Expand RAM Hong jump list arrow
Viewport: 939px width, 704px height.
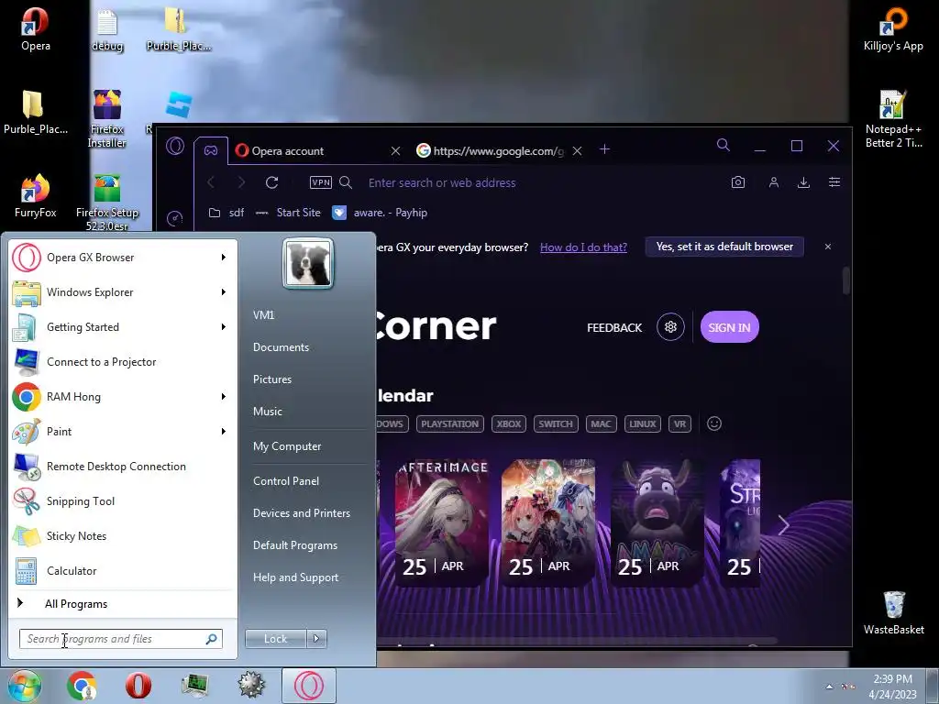tap(224, 396)
